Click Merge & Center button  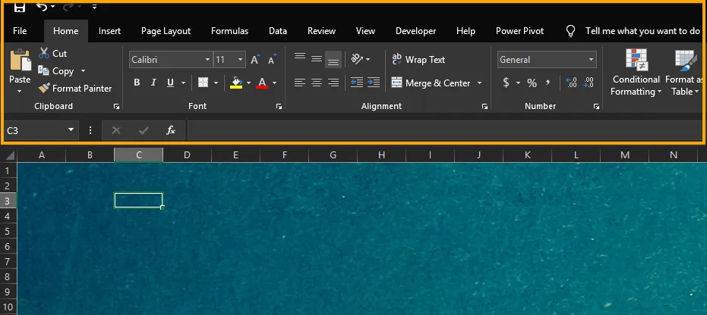(431, 83)
